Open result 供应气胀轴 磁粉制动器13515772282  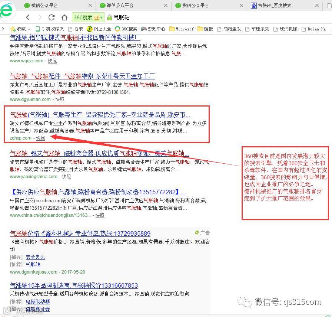(x=98, y=192)
